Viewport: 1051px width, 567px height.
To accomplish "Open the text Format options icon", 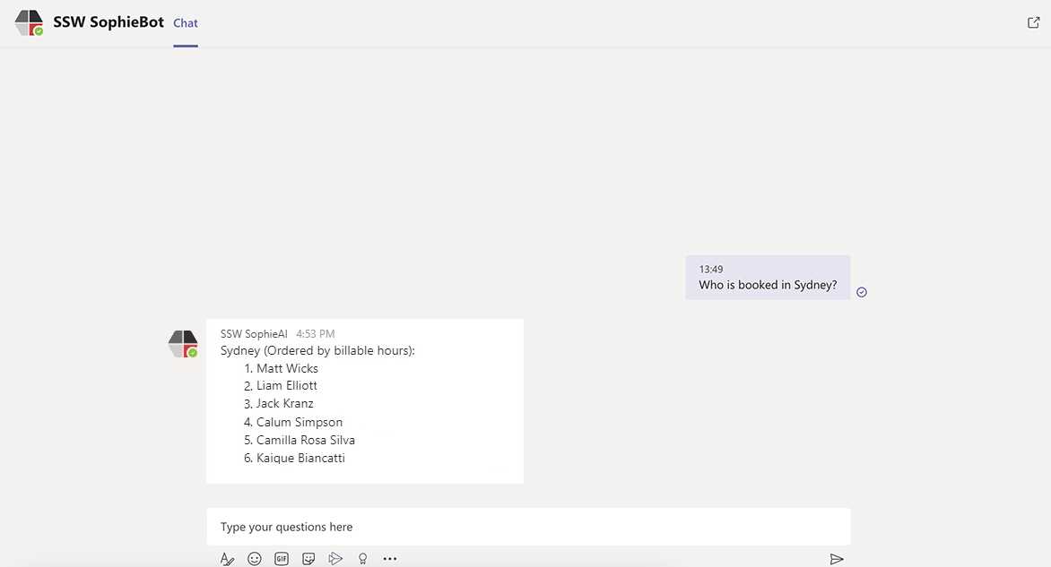I will (227, 559).
